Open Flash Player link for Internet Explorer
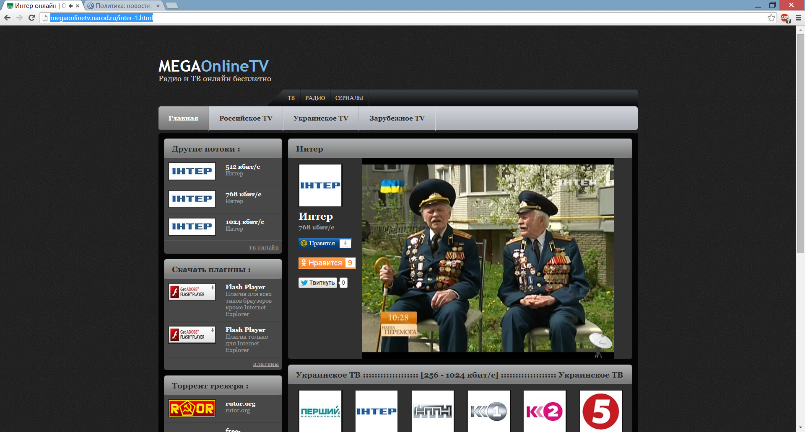This screenshot has height=432, width=805. coord(245,330)
